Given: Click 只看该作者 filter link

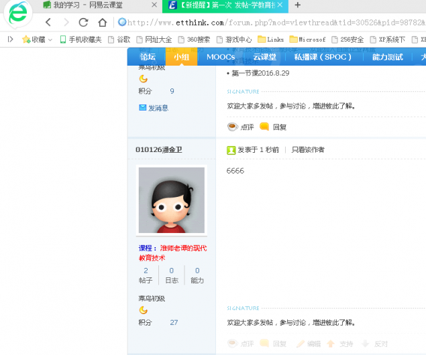Looking at the screenshot, I should pyautogui.click(x=308, y=149).
